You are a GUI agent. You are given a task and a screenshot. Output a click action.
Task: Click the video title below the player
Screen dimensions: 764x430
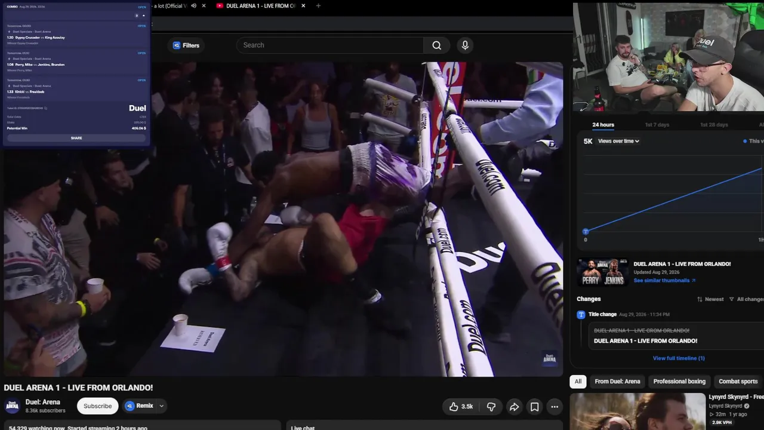point(78,388)
